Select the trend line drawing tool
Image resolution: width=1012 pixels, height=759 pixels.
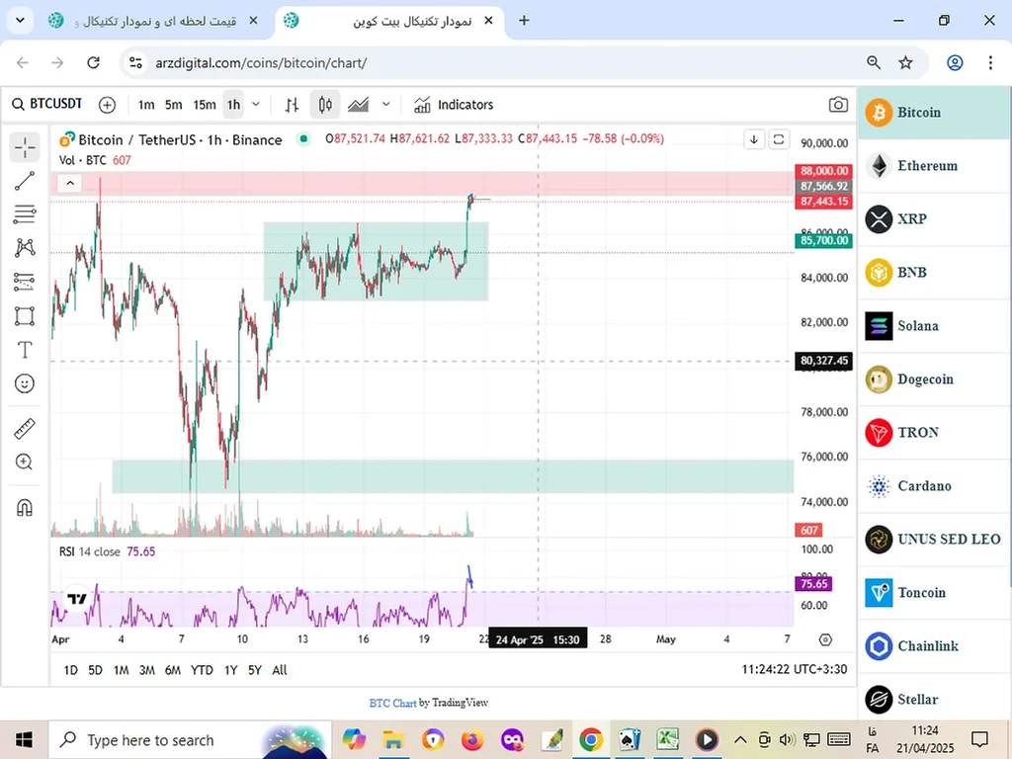25,182
